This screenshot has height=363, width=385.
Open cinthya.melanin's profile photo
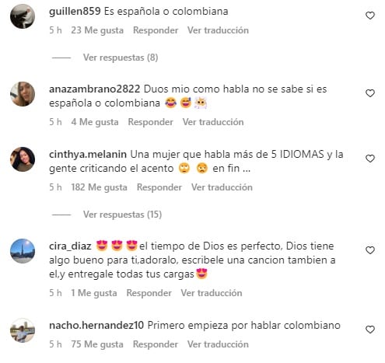click(23, 159)
